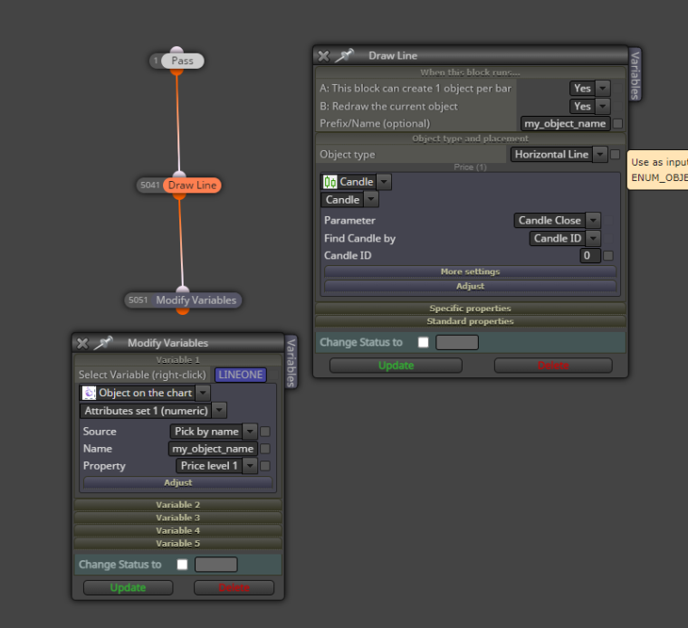Close the Modify Variables panel
The width and height of the screenshot is (688, 628).
[82, 343]
